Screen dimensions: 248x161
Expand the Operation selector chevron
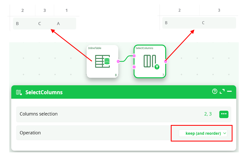[x=225, y=133]
